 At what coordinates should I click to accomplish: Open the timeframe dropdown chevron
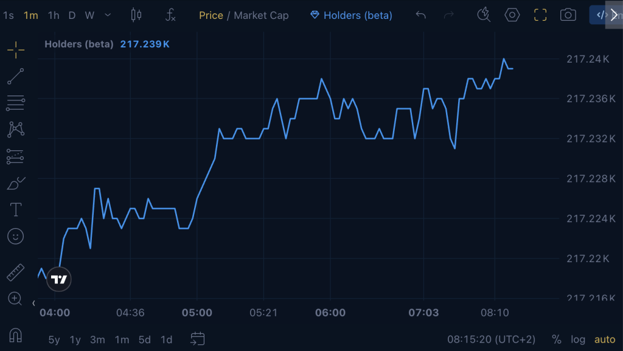108,15
